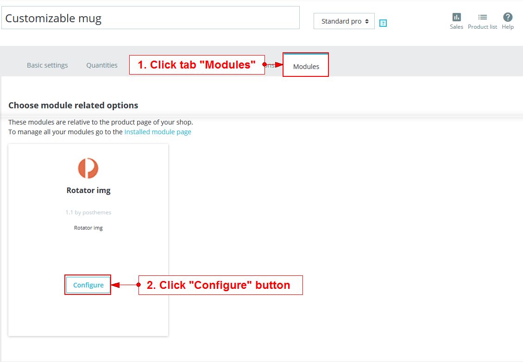
Task: Click the small Rotator img description text
Action: pyautogui.click(x=88, y=228)
